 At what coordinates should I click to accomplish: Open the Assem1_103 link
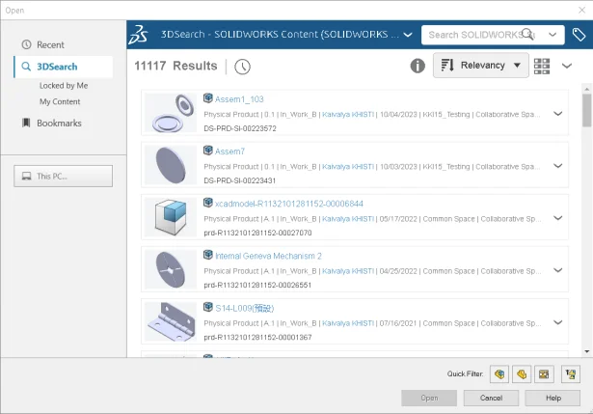[x=239, y=99]
